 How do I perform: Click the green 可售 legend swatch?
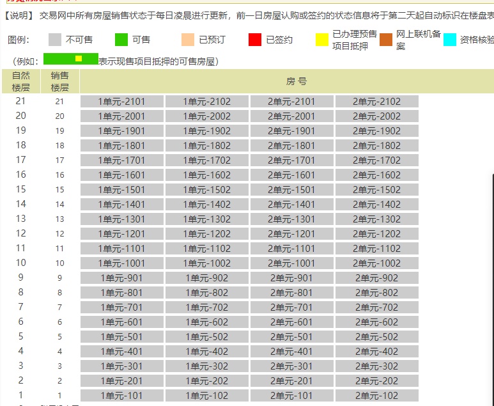pos(121,40)
